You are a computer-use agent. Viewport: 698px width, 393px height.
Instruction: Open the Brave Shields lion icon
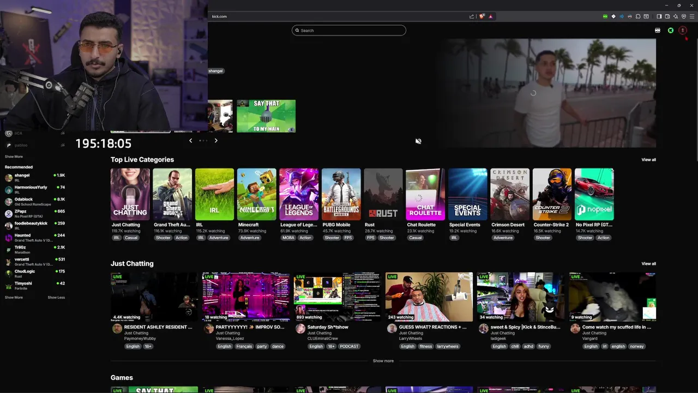482,16
